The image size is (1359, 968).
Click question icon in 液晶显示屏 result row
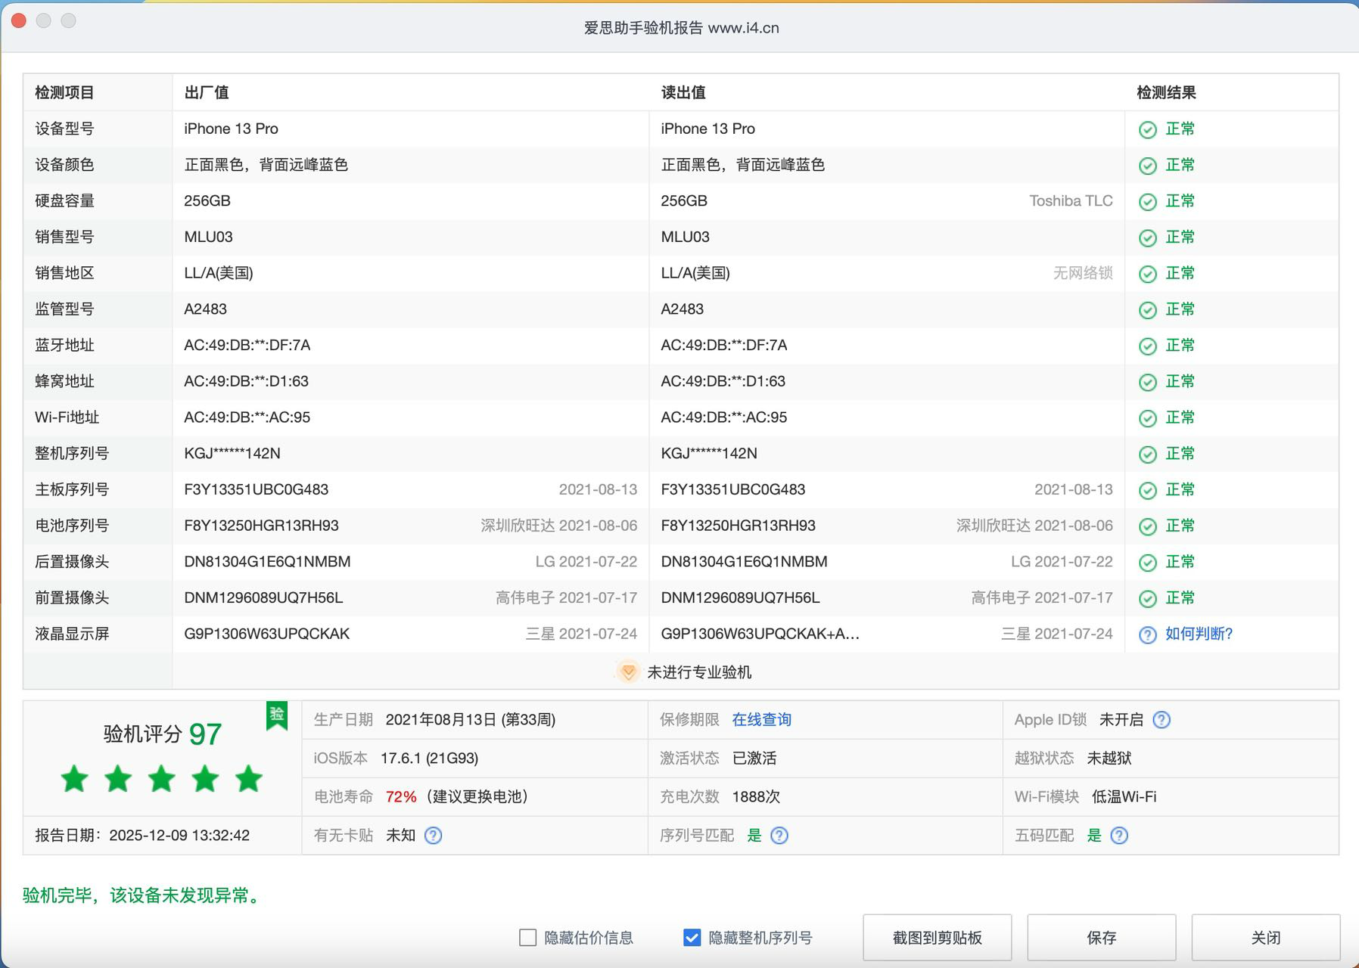[x=1147, y=634]
